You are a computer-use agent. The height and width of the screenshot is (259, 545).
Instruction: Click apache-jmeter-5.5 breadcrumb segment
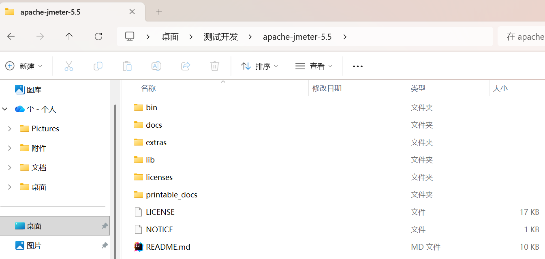[x=297, y=37]
